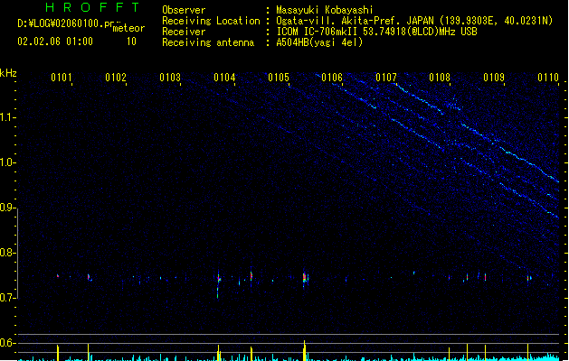Click the date stamp 02.02.06 01:00
This screenshot has height=361, width=569.
(x=55, y=42)
